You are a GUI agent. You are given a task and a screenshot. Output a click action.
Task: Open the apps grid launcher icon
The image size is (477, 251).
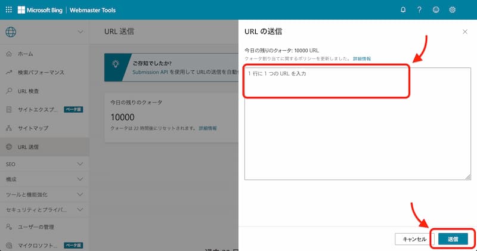click(x=9, y=10)
